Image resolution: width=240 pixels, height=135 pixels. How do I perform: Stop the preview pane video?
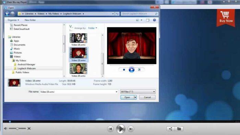pyautogui.click(x=124, y=70)
